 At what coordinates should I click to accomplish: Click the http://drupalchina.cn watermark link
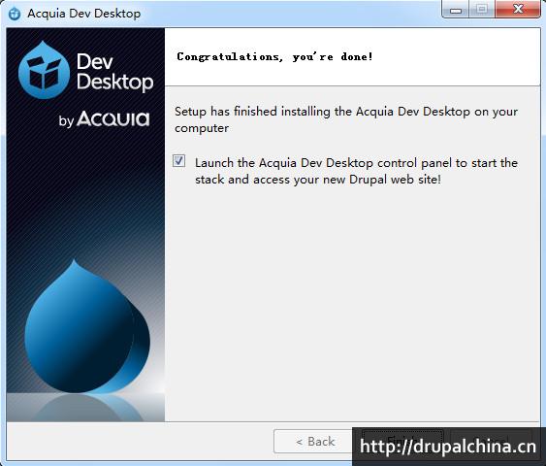tap(448, 447)
